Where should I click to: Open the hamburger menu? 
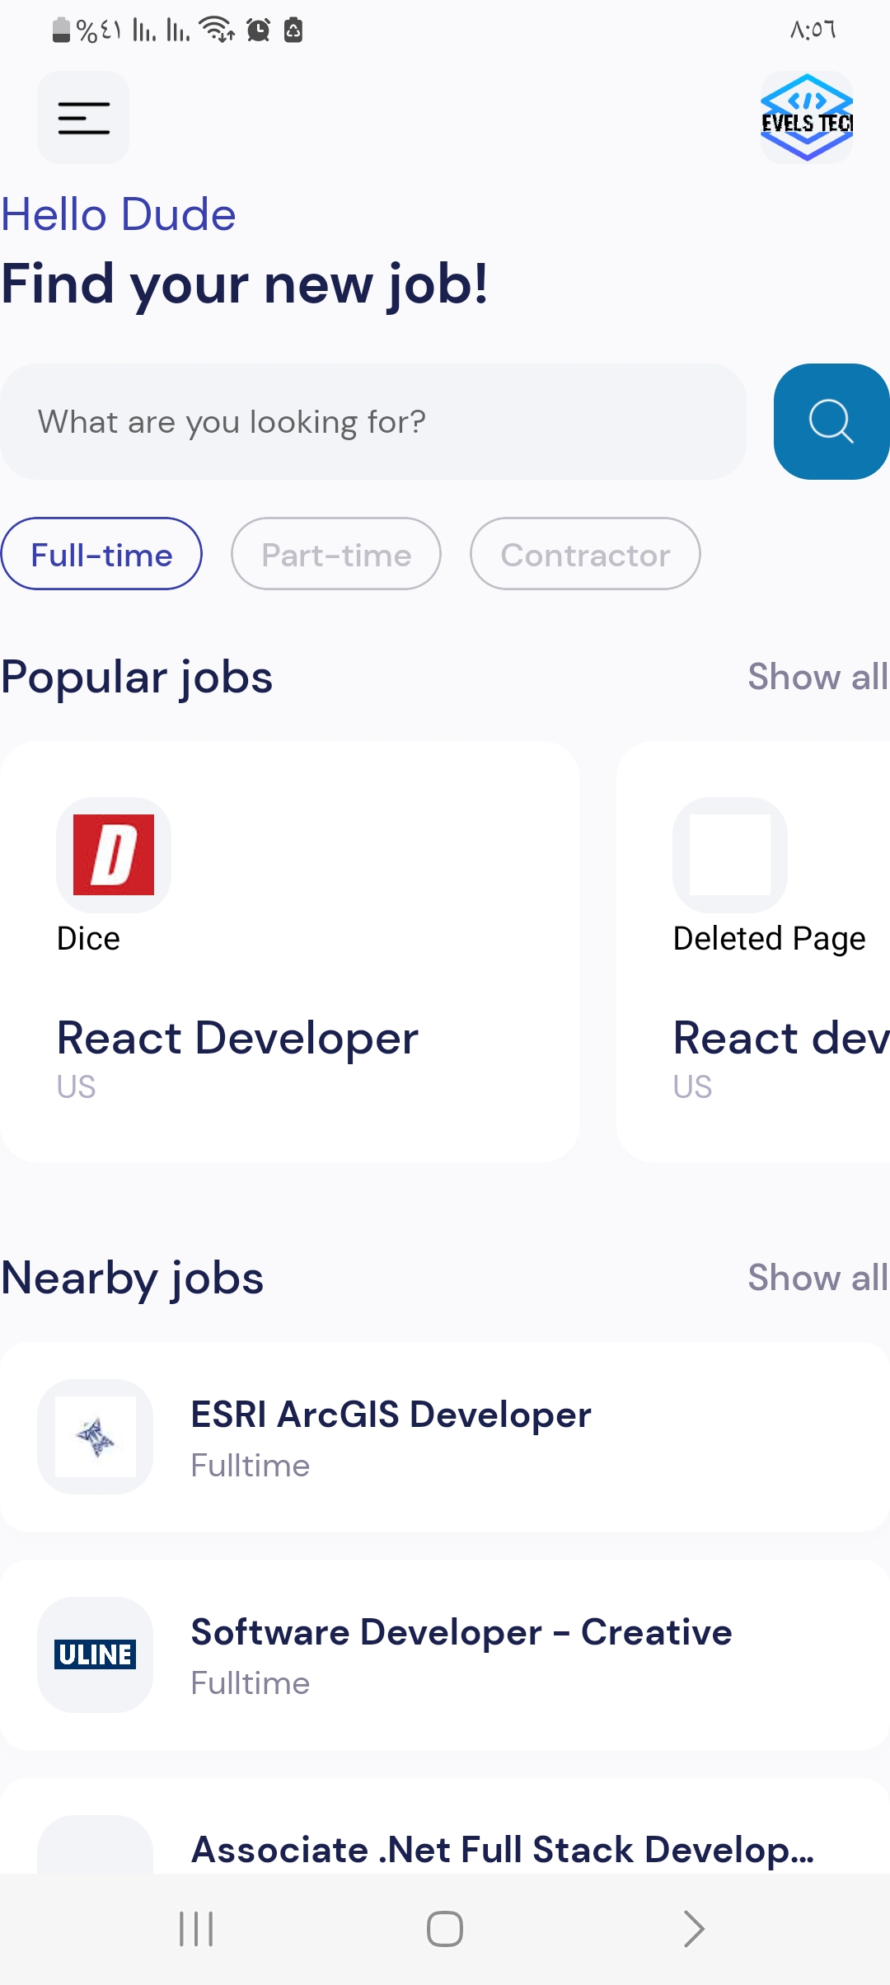coord(83,118)
